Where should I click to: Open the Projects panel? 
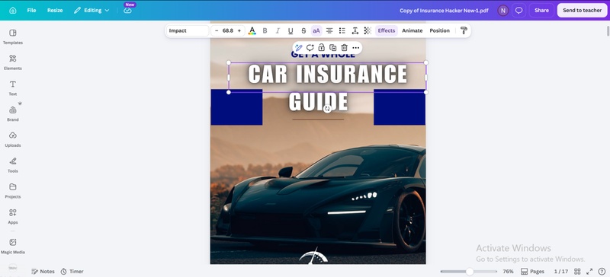point(13,191)
